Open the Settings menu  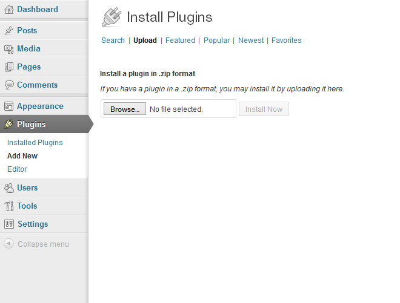(x=33, y=224)
